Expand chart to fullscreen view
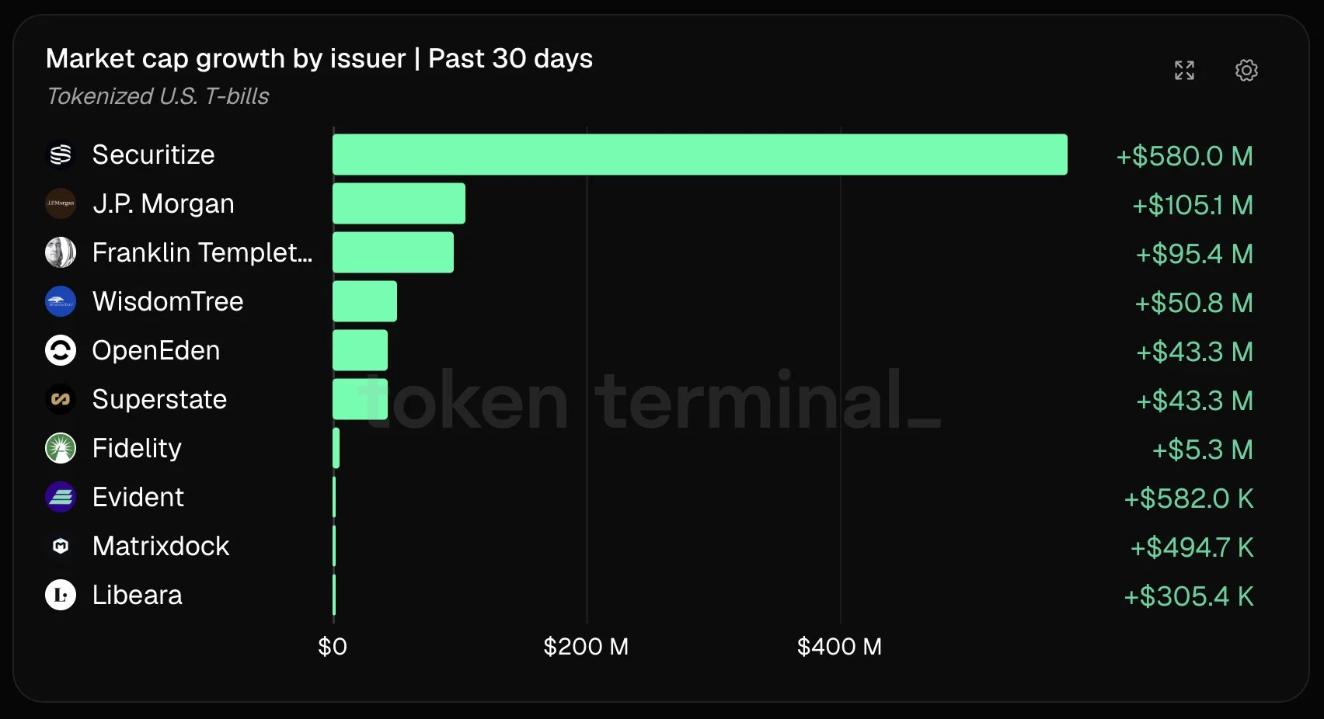The image size is (1324, 719). click(x=1184, y=71)
